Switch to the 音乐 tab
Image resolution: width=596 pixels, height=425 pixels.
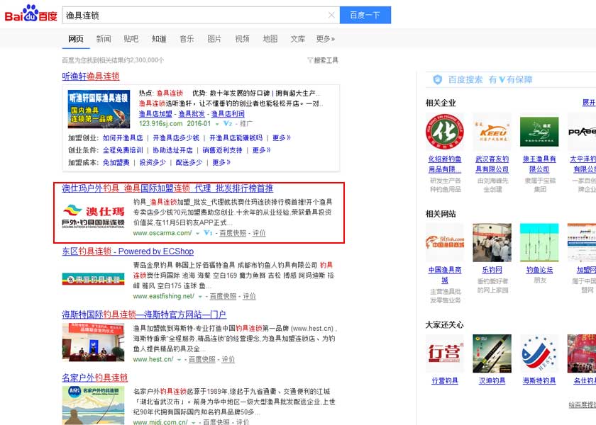187,39
